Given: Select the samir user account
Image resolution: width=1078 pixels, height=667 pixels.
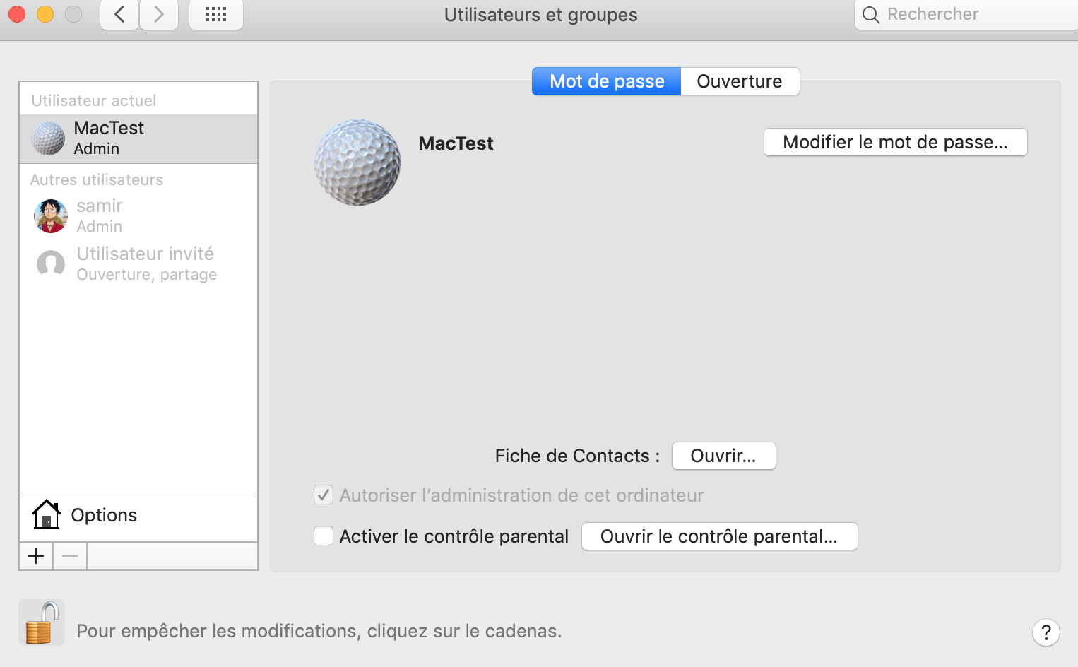Looking at the screenshot, I should [99, 216].
